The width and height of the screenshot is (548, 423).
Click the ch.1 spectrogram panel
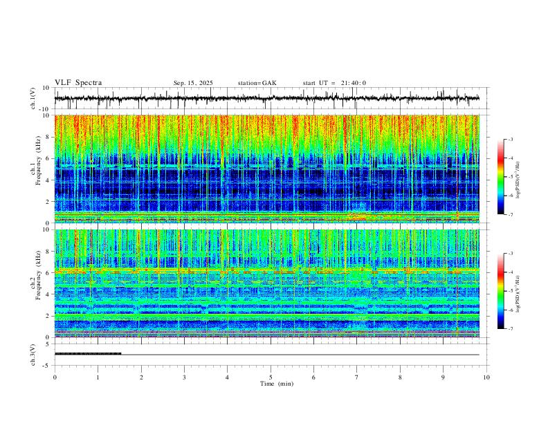tap(267, 169)
